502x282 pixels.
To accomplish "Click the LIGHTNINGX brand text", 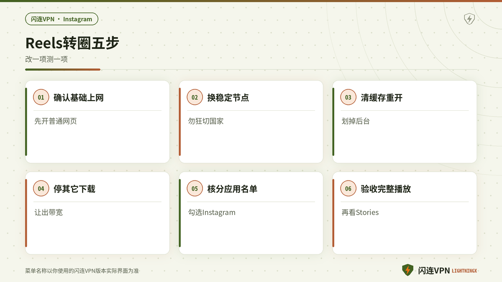I will [x=464, y=271].
